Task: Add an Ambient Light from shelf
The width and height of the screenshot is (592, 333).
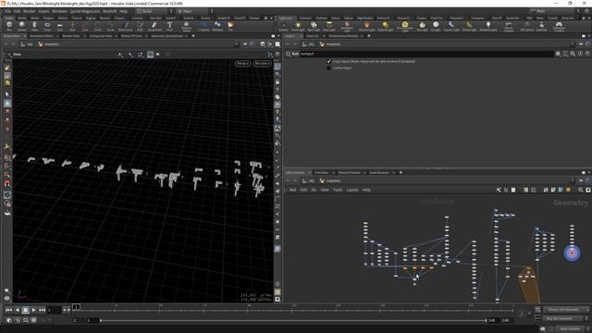Action: pyautogui.click(x=488, y=27)
